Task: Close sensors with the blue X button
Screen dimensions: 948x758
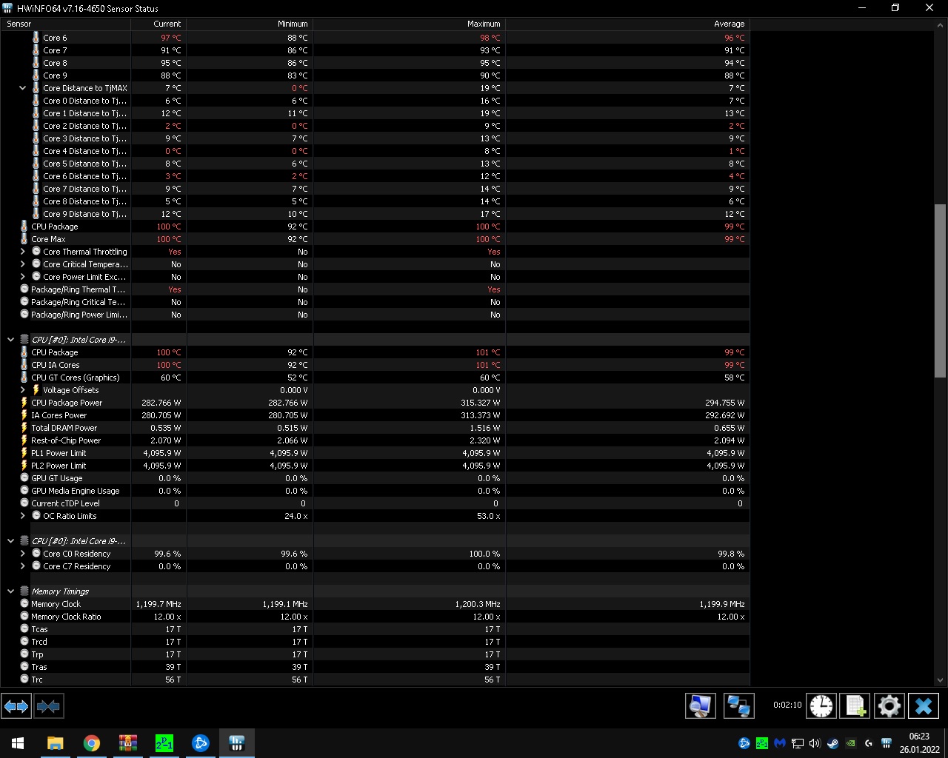Action: point(924,706)
